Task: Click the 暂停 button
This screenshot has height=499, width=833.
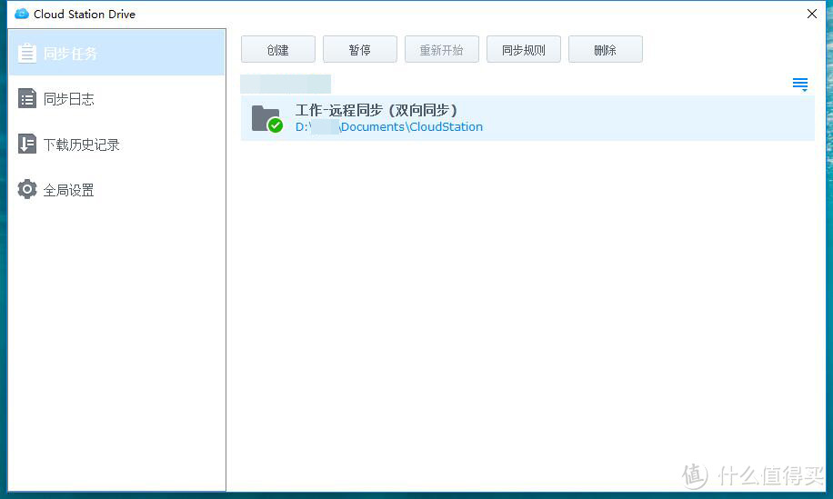Action: coord(359,49)
